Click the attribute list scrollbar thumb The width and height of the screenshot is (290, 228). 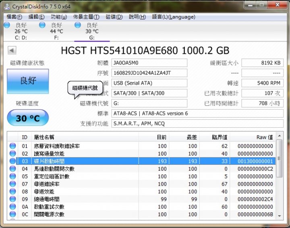click(280, 158)
